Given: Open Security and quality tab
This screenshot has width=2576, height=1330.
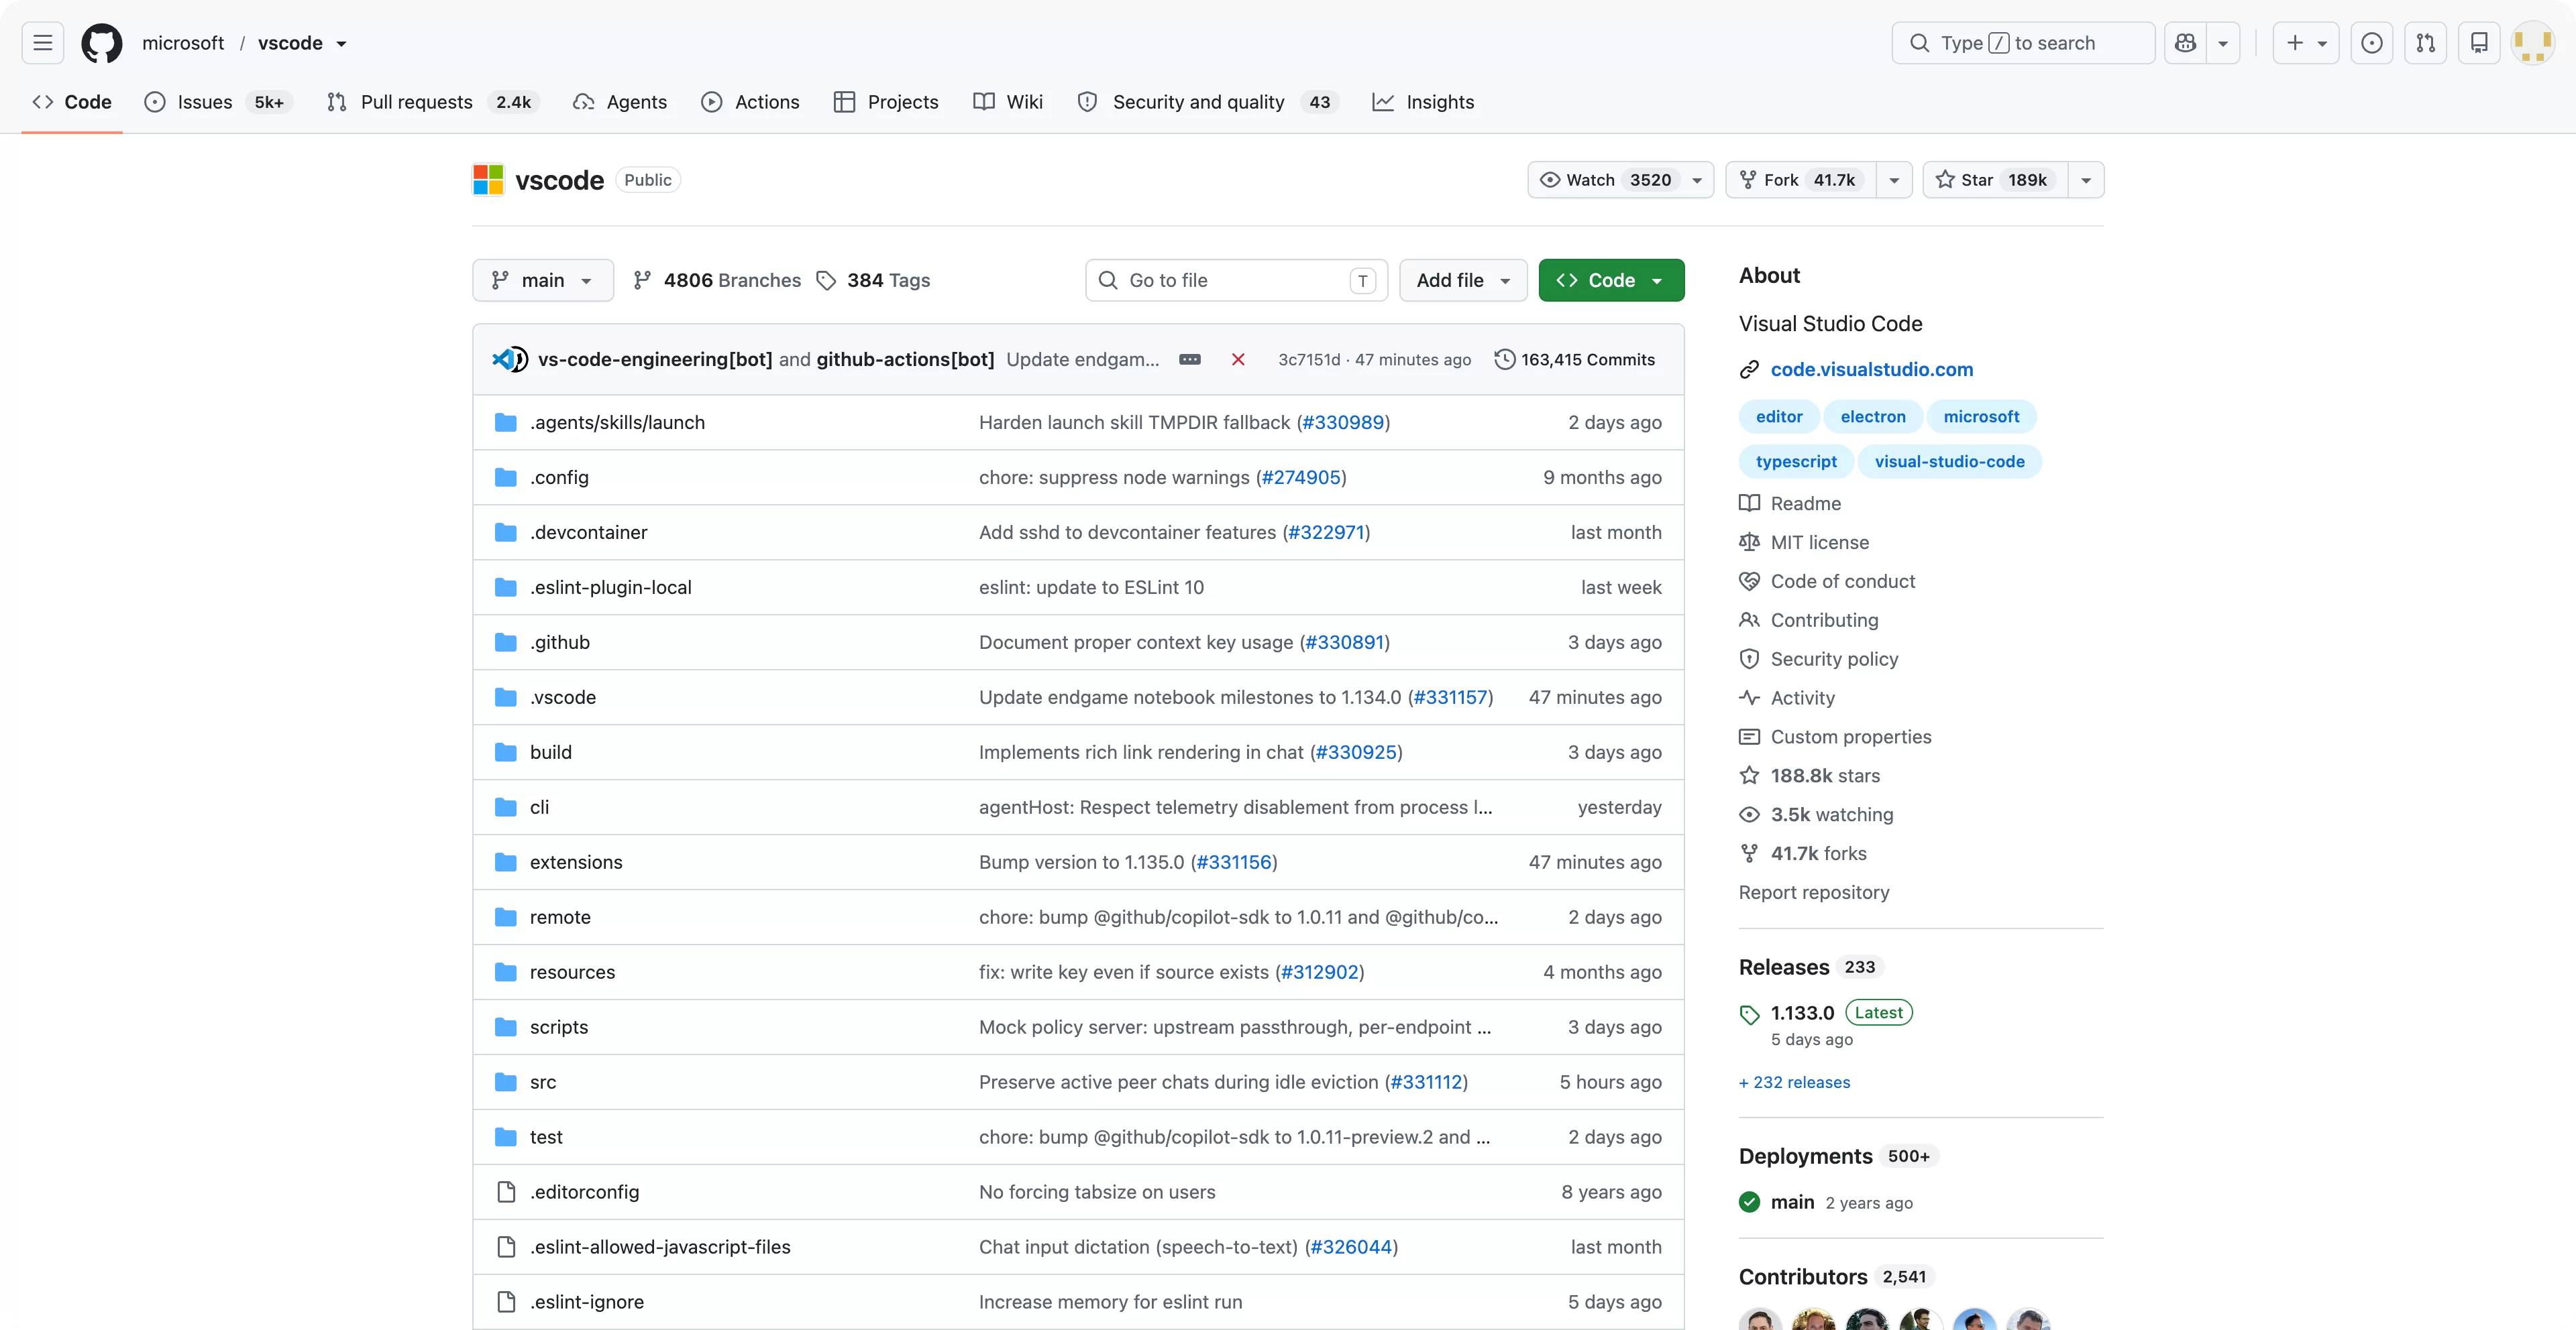Looking at the screenshot, I should pyautogui.click(x=1209, y=102).
